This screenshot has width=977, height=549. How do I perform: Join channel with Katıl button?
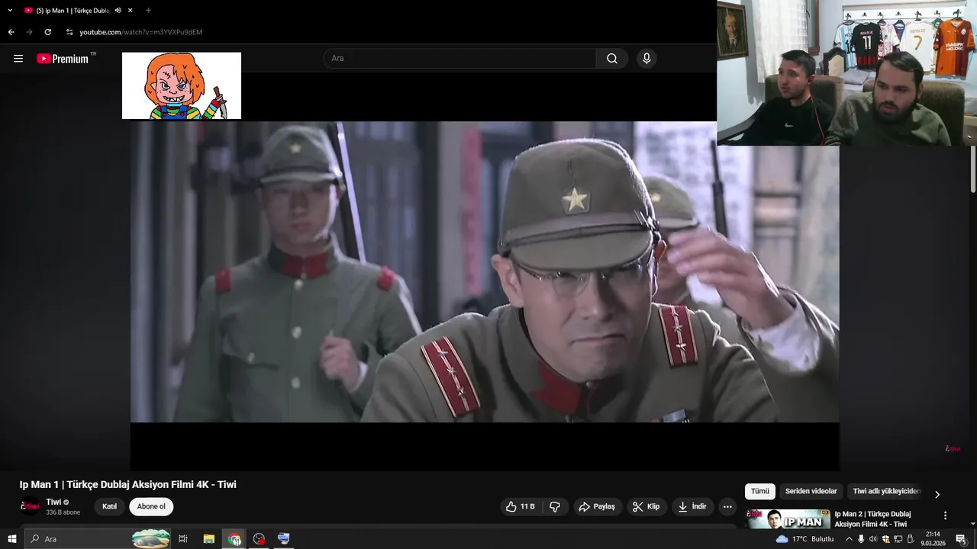[x=110, y=506]
